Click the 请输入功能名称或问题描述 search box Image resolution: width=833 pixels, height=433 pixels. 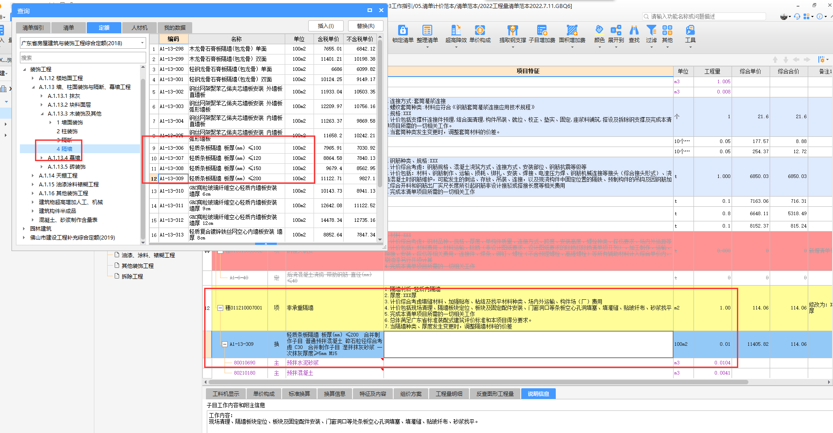pyautogui.click(x=704, y=16)
